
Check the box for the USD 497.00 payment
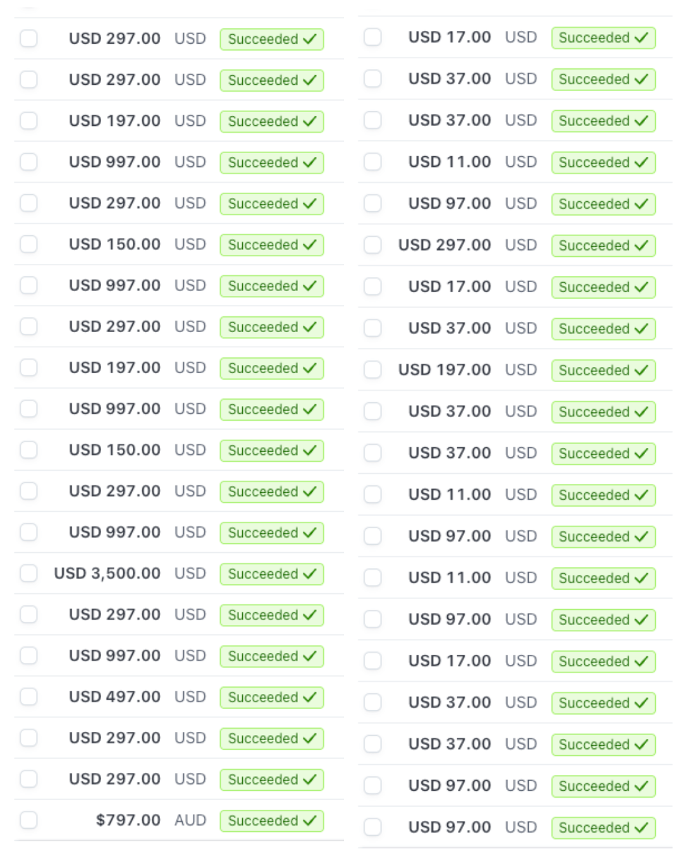pyautogui.click(x=28, y=696)
